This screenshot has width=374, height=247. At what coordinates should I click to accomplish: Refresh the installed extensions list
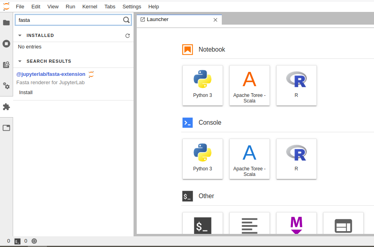click(x=128, y=35)
